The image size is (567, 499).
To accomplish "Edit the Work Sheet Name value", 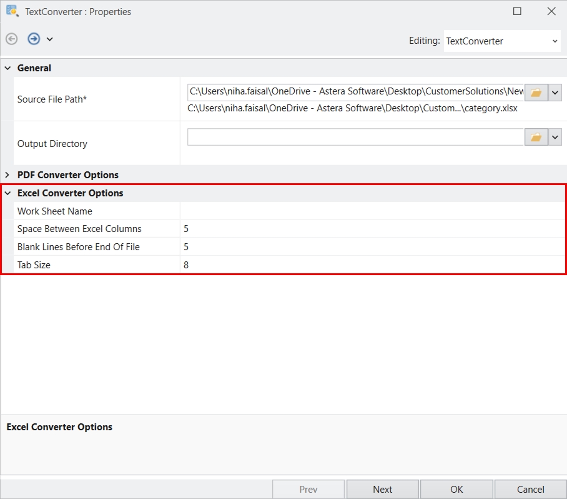I will point(373,211).
